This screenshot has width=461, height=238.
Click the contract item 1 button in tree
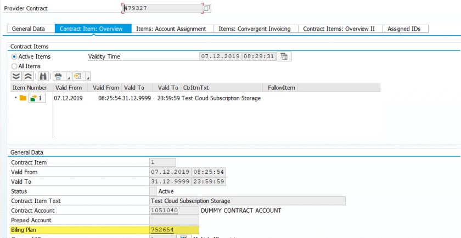click(x=36, y=98)
